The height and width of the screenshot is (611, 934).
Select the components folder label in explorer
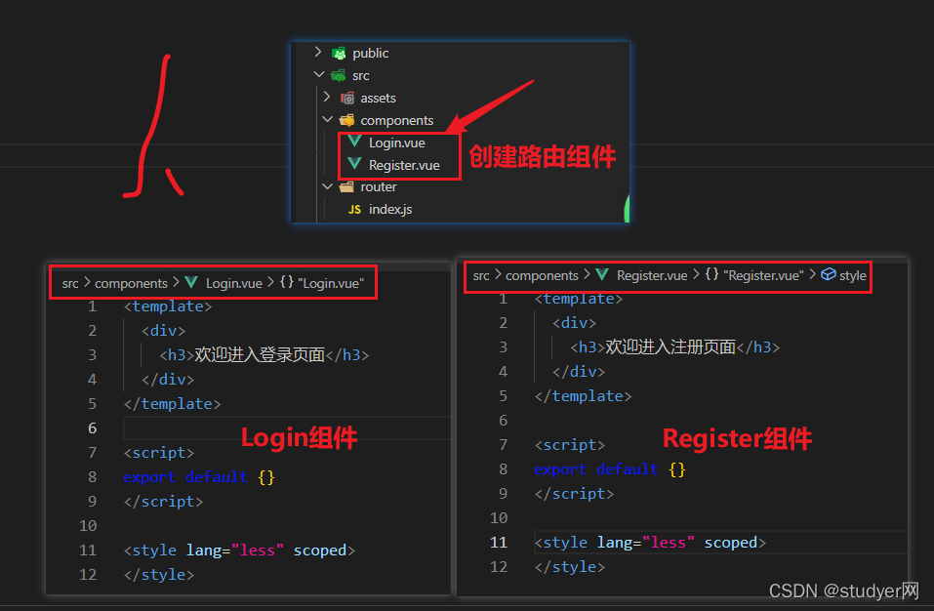tap(396, 120)
